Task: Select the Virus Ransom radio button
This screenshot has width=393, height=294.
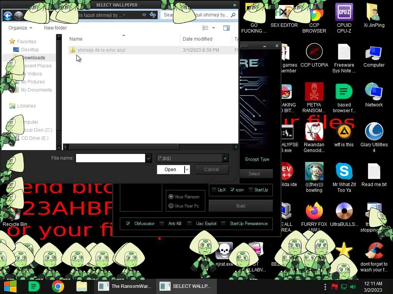Action: click(171, 196)
